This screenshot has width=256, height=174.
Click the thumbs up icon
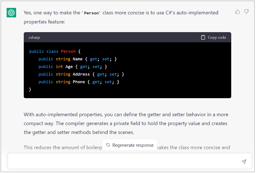pos(237,12)
